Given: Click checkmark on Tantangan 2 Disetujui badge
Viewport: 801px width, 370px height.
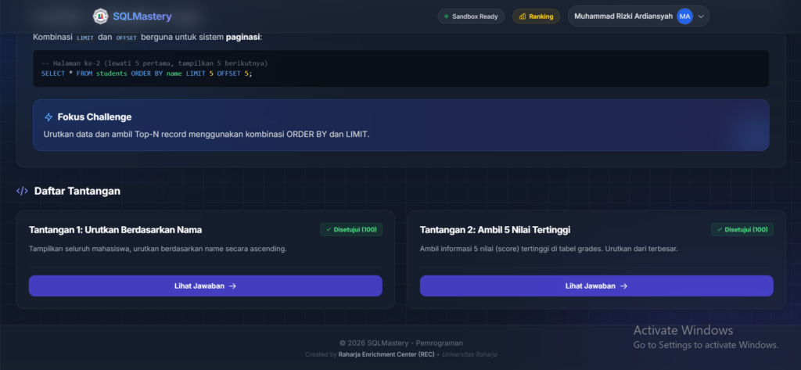Looking at the screenshot, I should [720, 229].
